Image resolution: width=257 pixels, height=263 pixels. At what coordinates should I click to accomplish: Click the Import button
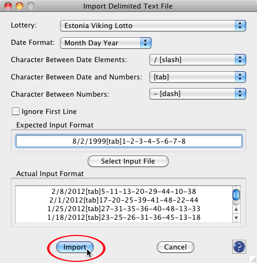coord(75,247)
